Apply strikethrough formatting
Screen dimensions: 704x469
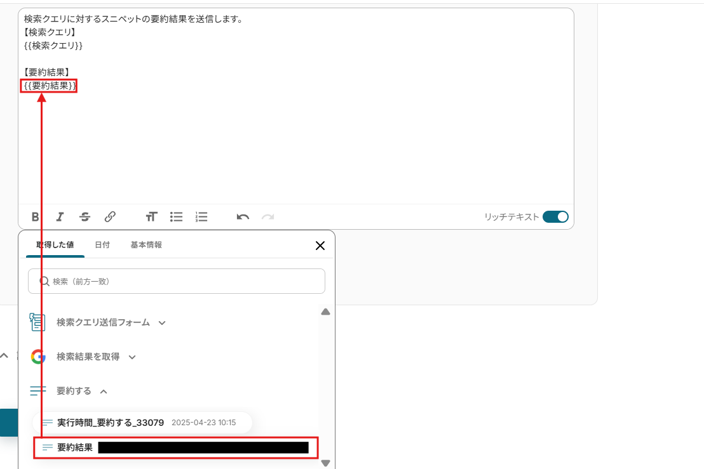[x=85, y=217]
